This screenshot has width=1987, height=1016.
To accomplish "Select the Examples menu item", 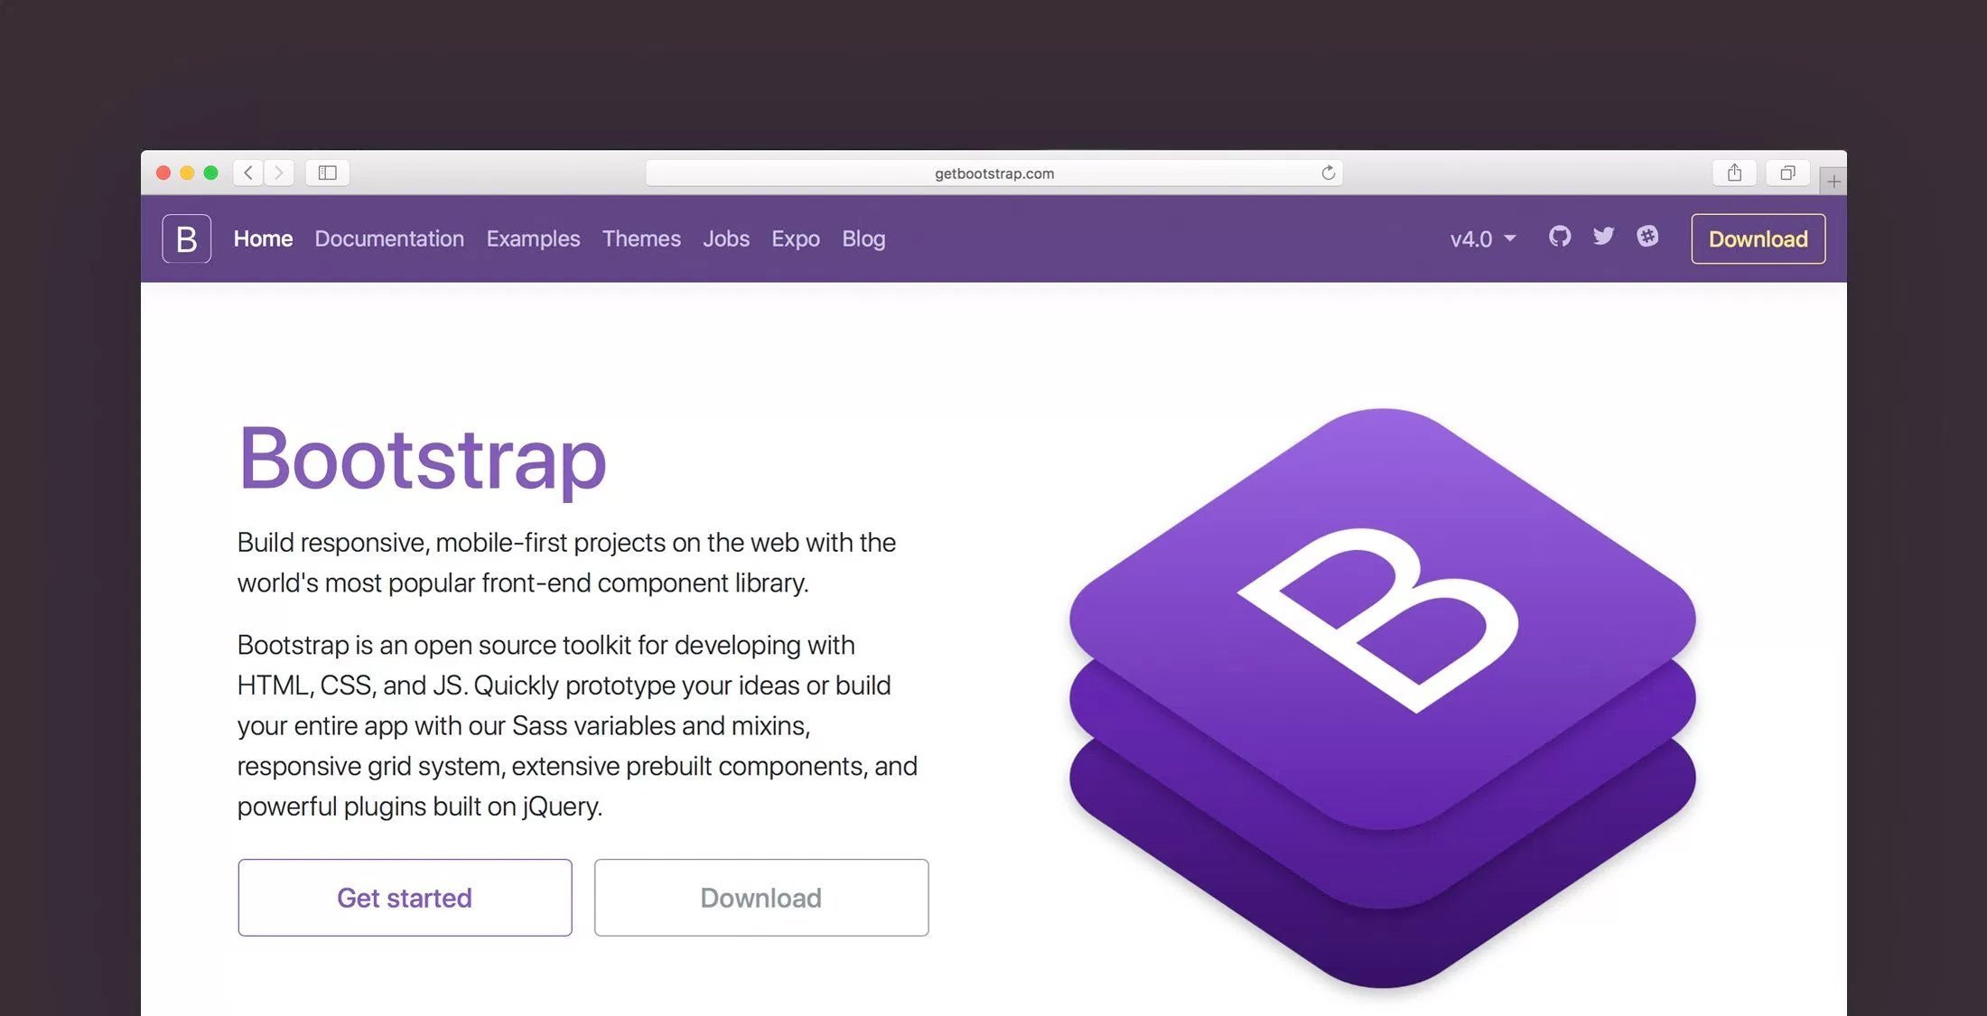I will point(532,238).
